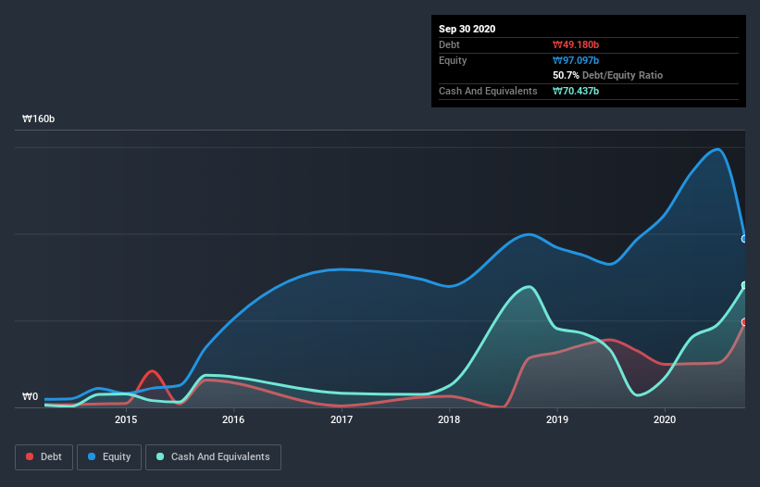The height and width of the screenshot is (487, 760).
Task: Toggle the Equity series legend button
Action: pos(109,457)
